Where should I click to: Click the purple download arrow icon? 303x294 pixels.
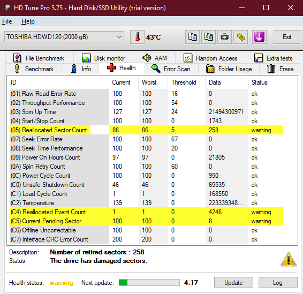(259, 37)
